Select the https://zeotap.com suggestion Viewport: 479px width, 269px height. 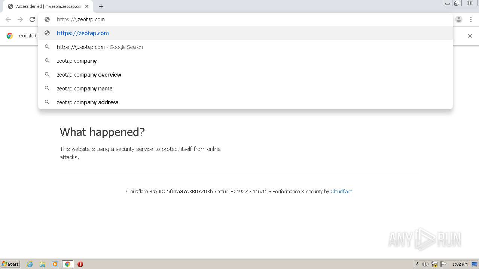click(245, 33)
